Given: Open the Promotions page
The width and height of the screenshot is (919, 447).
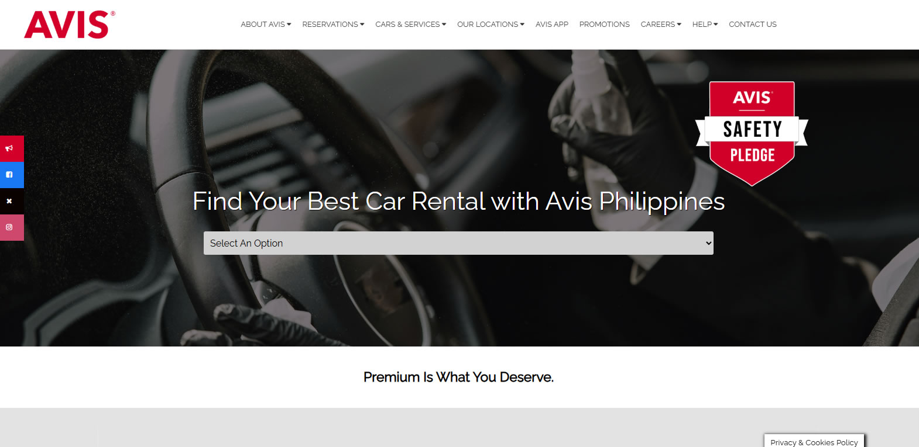Looking at the screenshot, I should click(x=605, y=25).
